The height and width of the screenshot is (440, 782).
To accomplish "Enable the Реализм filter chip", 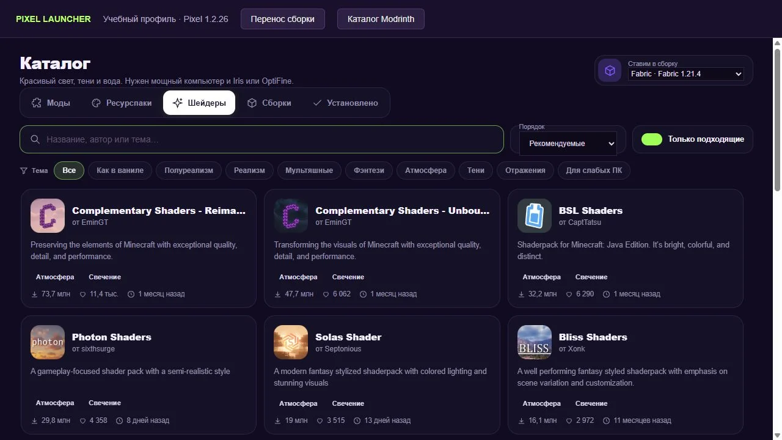I will 249,170.
